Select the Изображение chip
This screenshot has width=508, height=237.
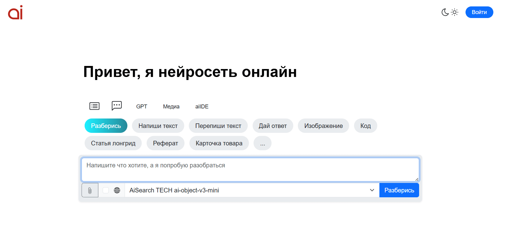tap(323, 126)
